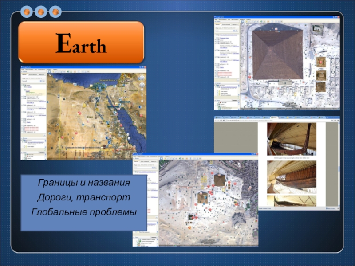Click the sunlight icon in pyramid close-up window toolbar
355x266 pixels.
(264, 21)
